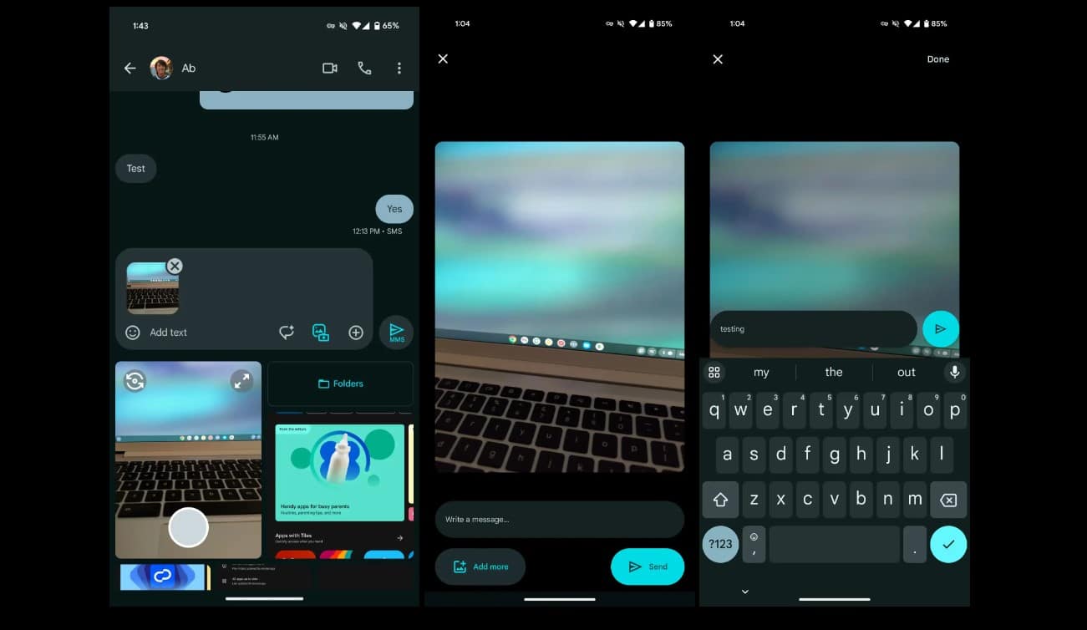Tap Done at the top right
The height and width of the screenshot is (630, 1087).
(x=937, y=59)
